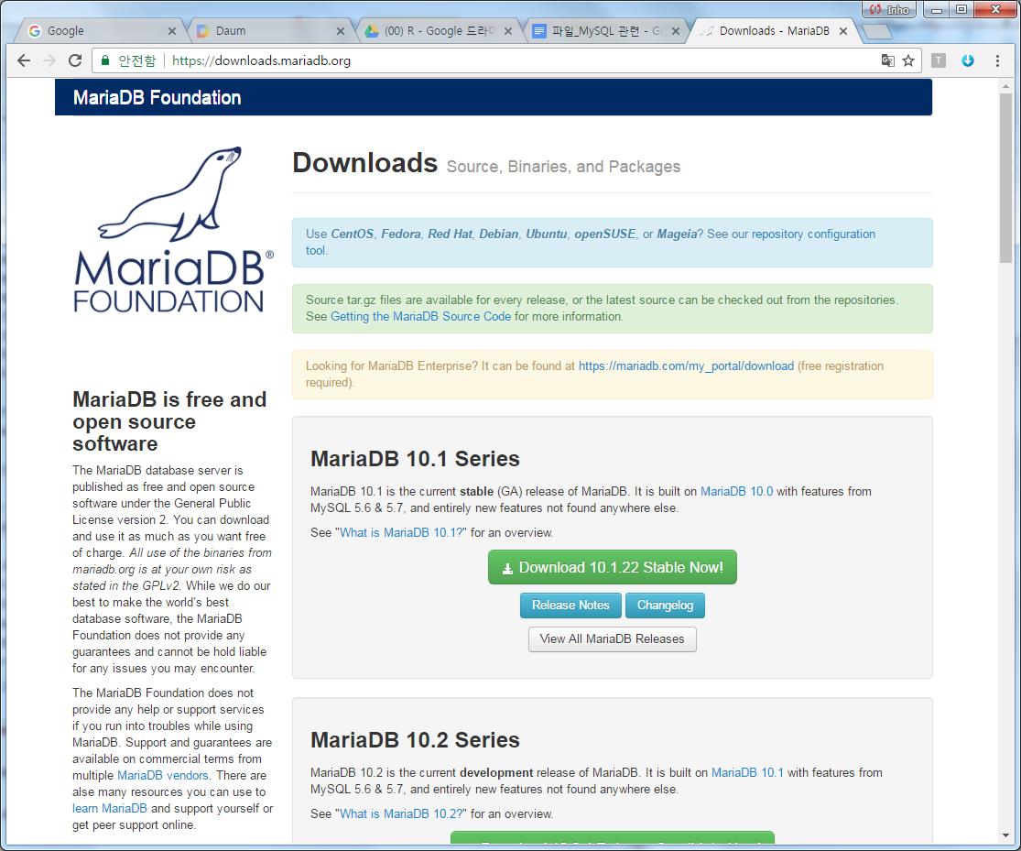Viewport: 1021px width, 851px height.
Task: Go back to the previous page
Action: point(24,60)
